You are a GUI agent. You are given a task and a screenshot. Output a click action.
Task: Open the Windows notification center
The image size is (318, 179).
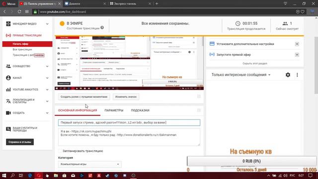click(x=310, y=176)
